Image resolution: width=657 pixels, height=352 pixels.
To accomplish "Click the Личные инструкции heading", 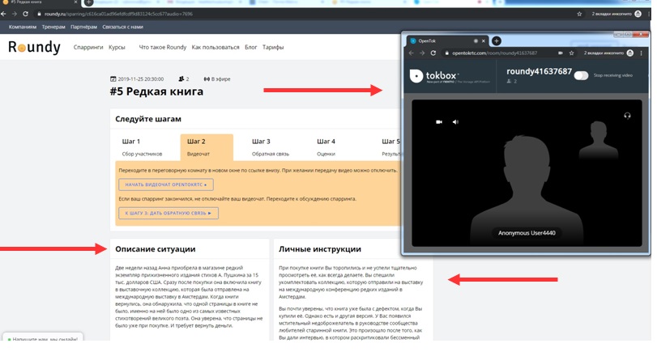I will pos(320,249).
